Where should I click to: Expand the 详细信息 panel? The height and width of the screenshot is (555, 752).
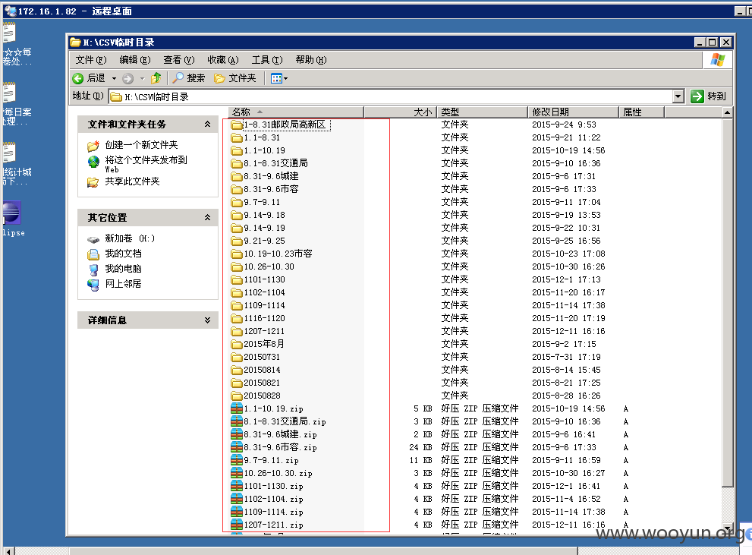pyautogui.click(x=208, y=320)
